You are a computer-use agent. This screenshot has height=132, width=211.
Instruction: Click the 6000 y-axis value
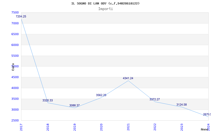coord(15,45)
